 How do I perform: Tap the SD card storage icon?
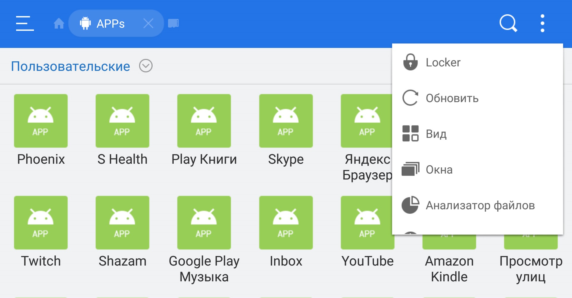pyautogui.click(x=173, y=23)
